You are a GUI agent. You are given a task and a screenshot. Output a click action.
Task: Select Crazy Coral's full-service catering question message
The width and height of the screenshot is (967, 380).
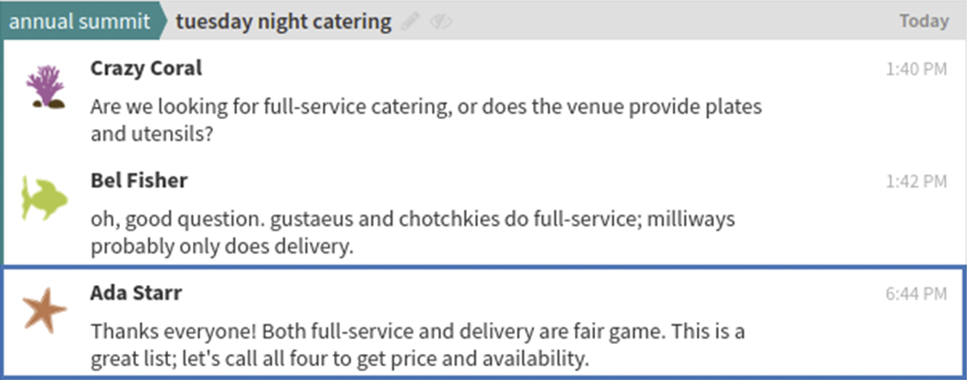click(426, 120)
